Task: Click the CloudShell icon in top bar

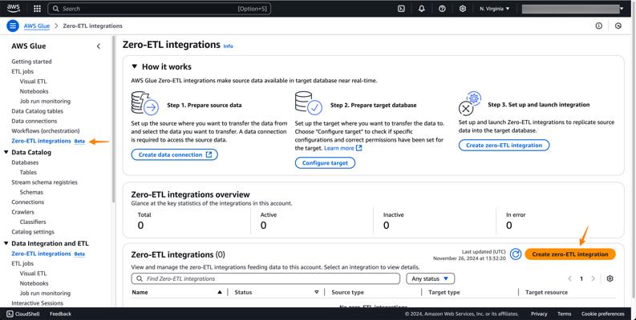Action: click(x=401, y=9)
